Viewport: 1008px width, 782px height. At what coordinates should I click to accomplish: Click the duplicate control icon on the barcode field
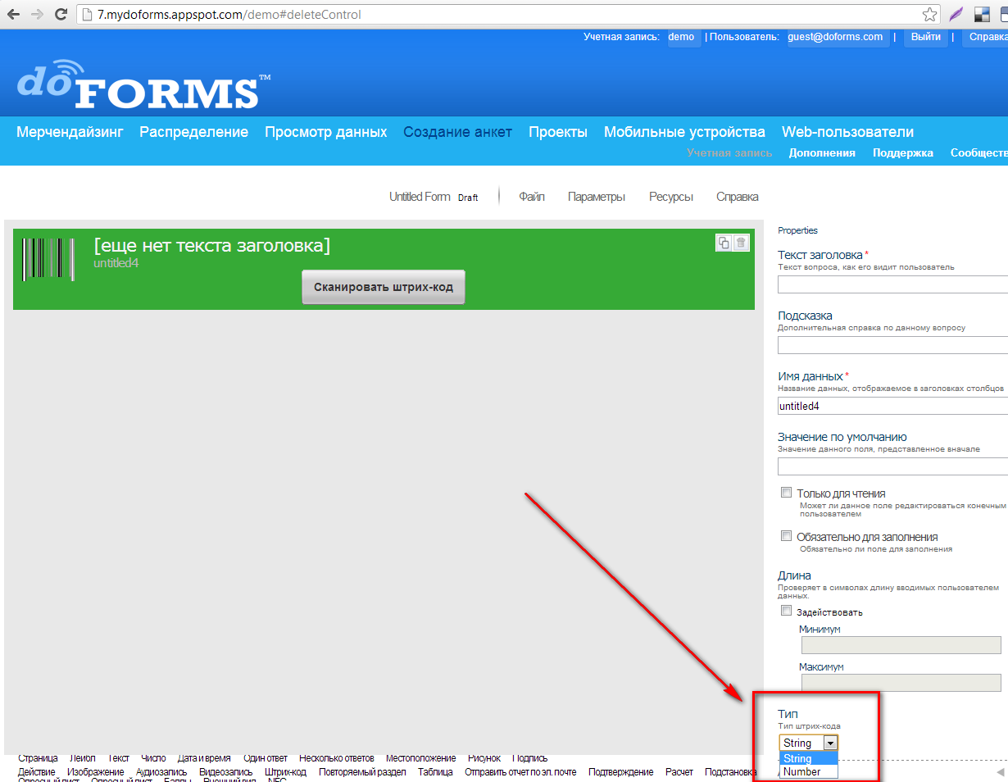724,243
